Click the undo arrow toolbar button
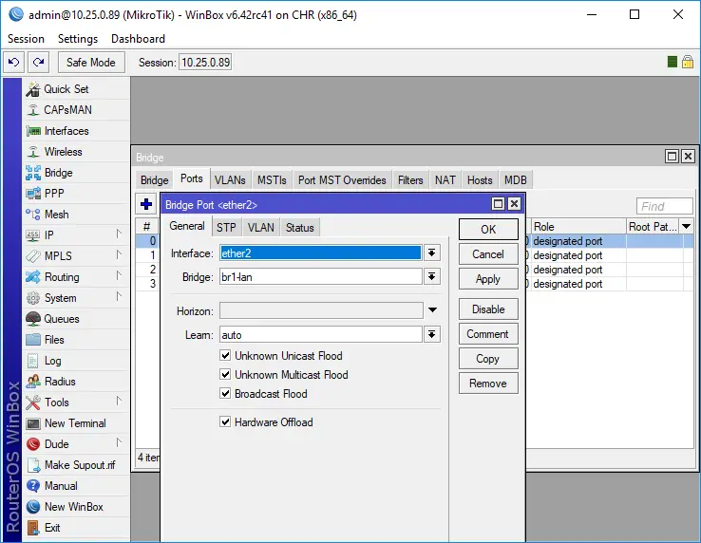Image resolution: width=701 pixels, height=543 pixels. coord(14,62)
